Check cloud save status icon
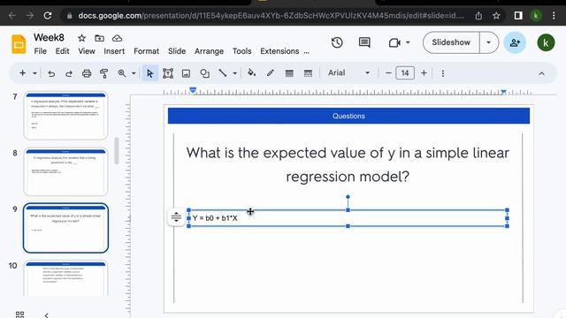The height and width of the screenshot is (318, 566). pos(117,38)
